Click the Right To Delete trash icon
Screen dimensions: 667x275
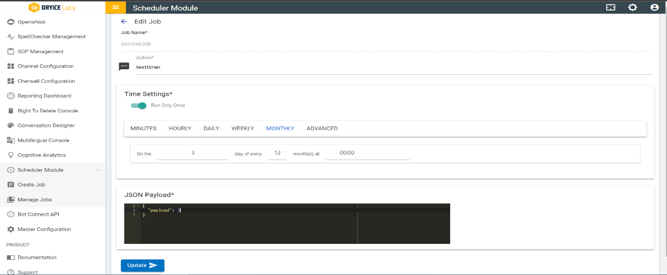tap(11, 110)
